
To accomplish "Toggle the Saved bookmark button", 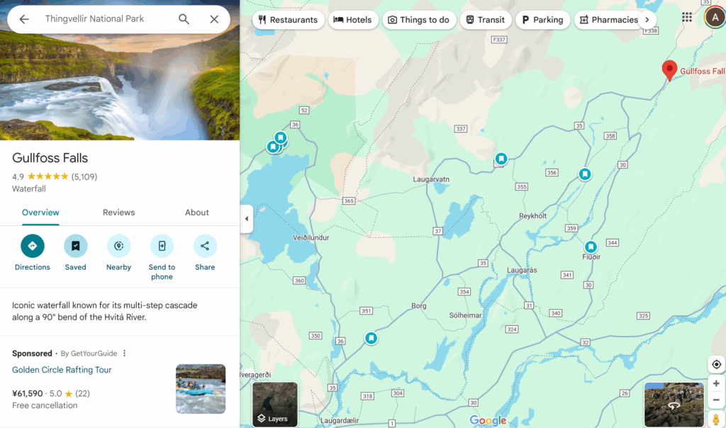I will coord(75,246).
